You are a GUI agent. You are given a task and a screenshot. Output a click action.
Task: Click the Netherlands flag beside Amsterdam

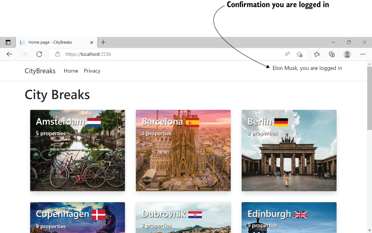94,123
